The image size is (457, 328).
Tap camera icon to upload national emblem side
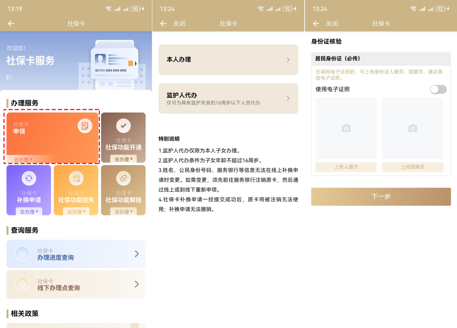click(x=413, y=128)
